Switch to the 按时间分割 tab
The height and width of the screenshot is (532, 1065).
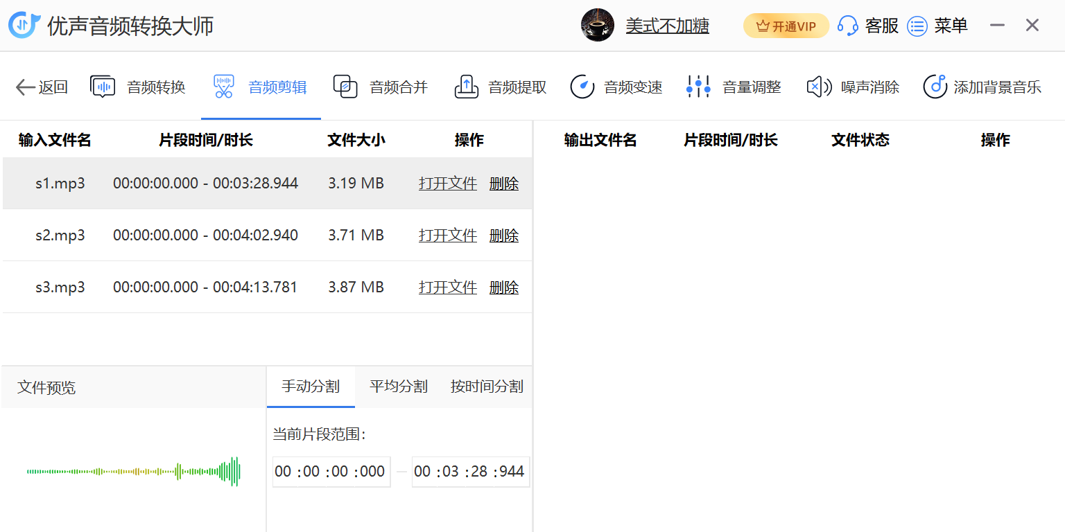pyautogui.click(x=487, y=387)
